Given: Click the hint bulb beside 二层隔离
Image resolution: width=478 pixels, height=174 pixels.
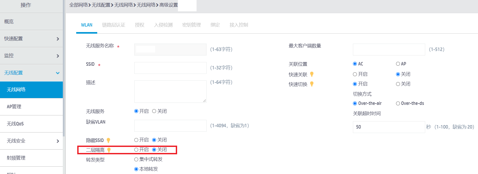Looking at the screenshot, I should [x=109, y=150].
